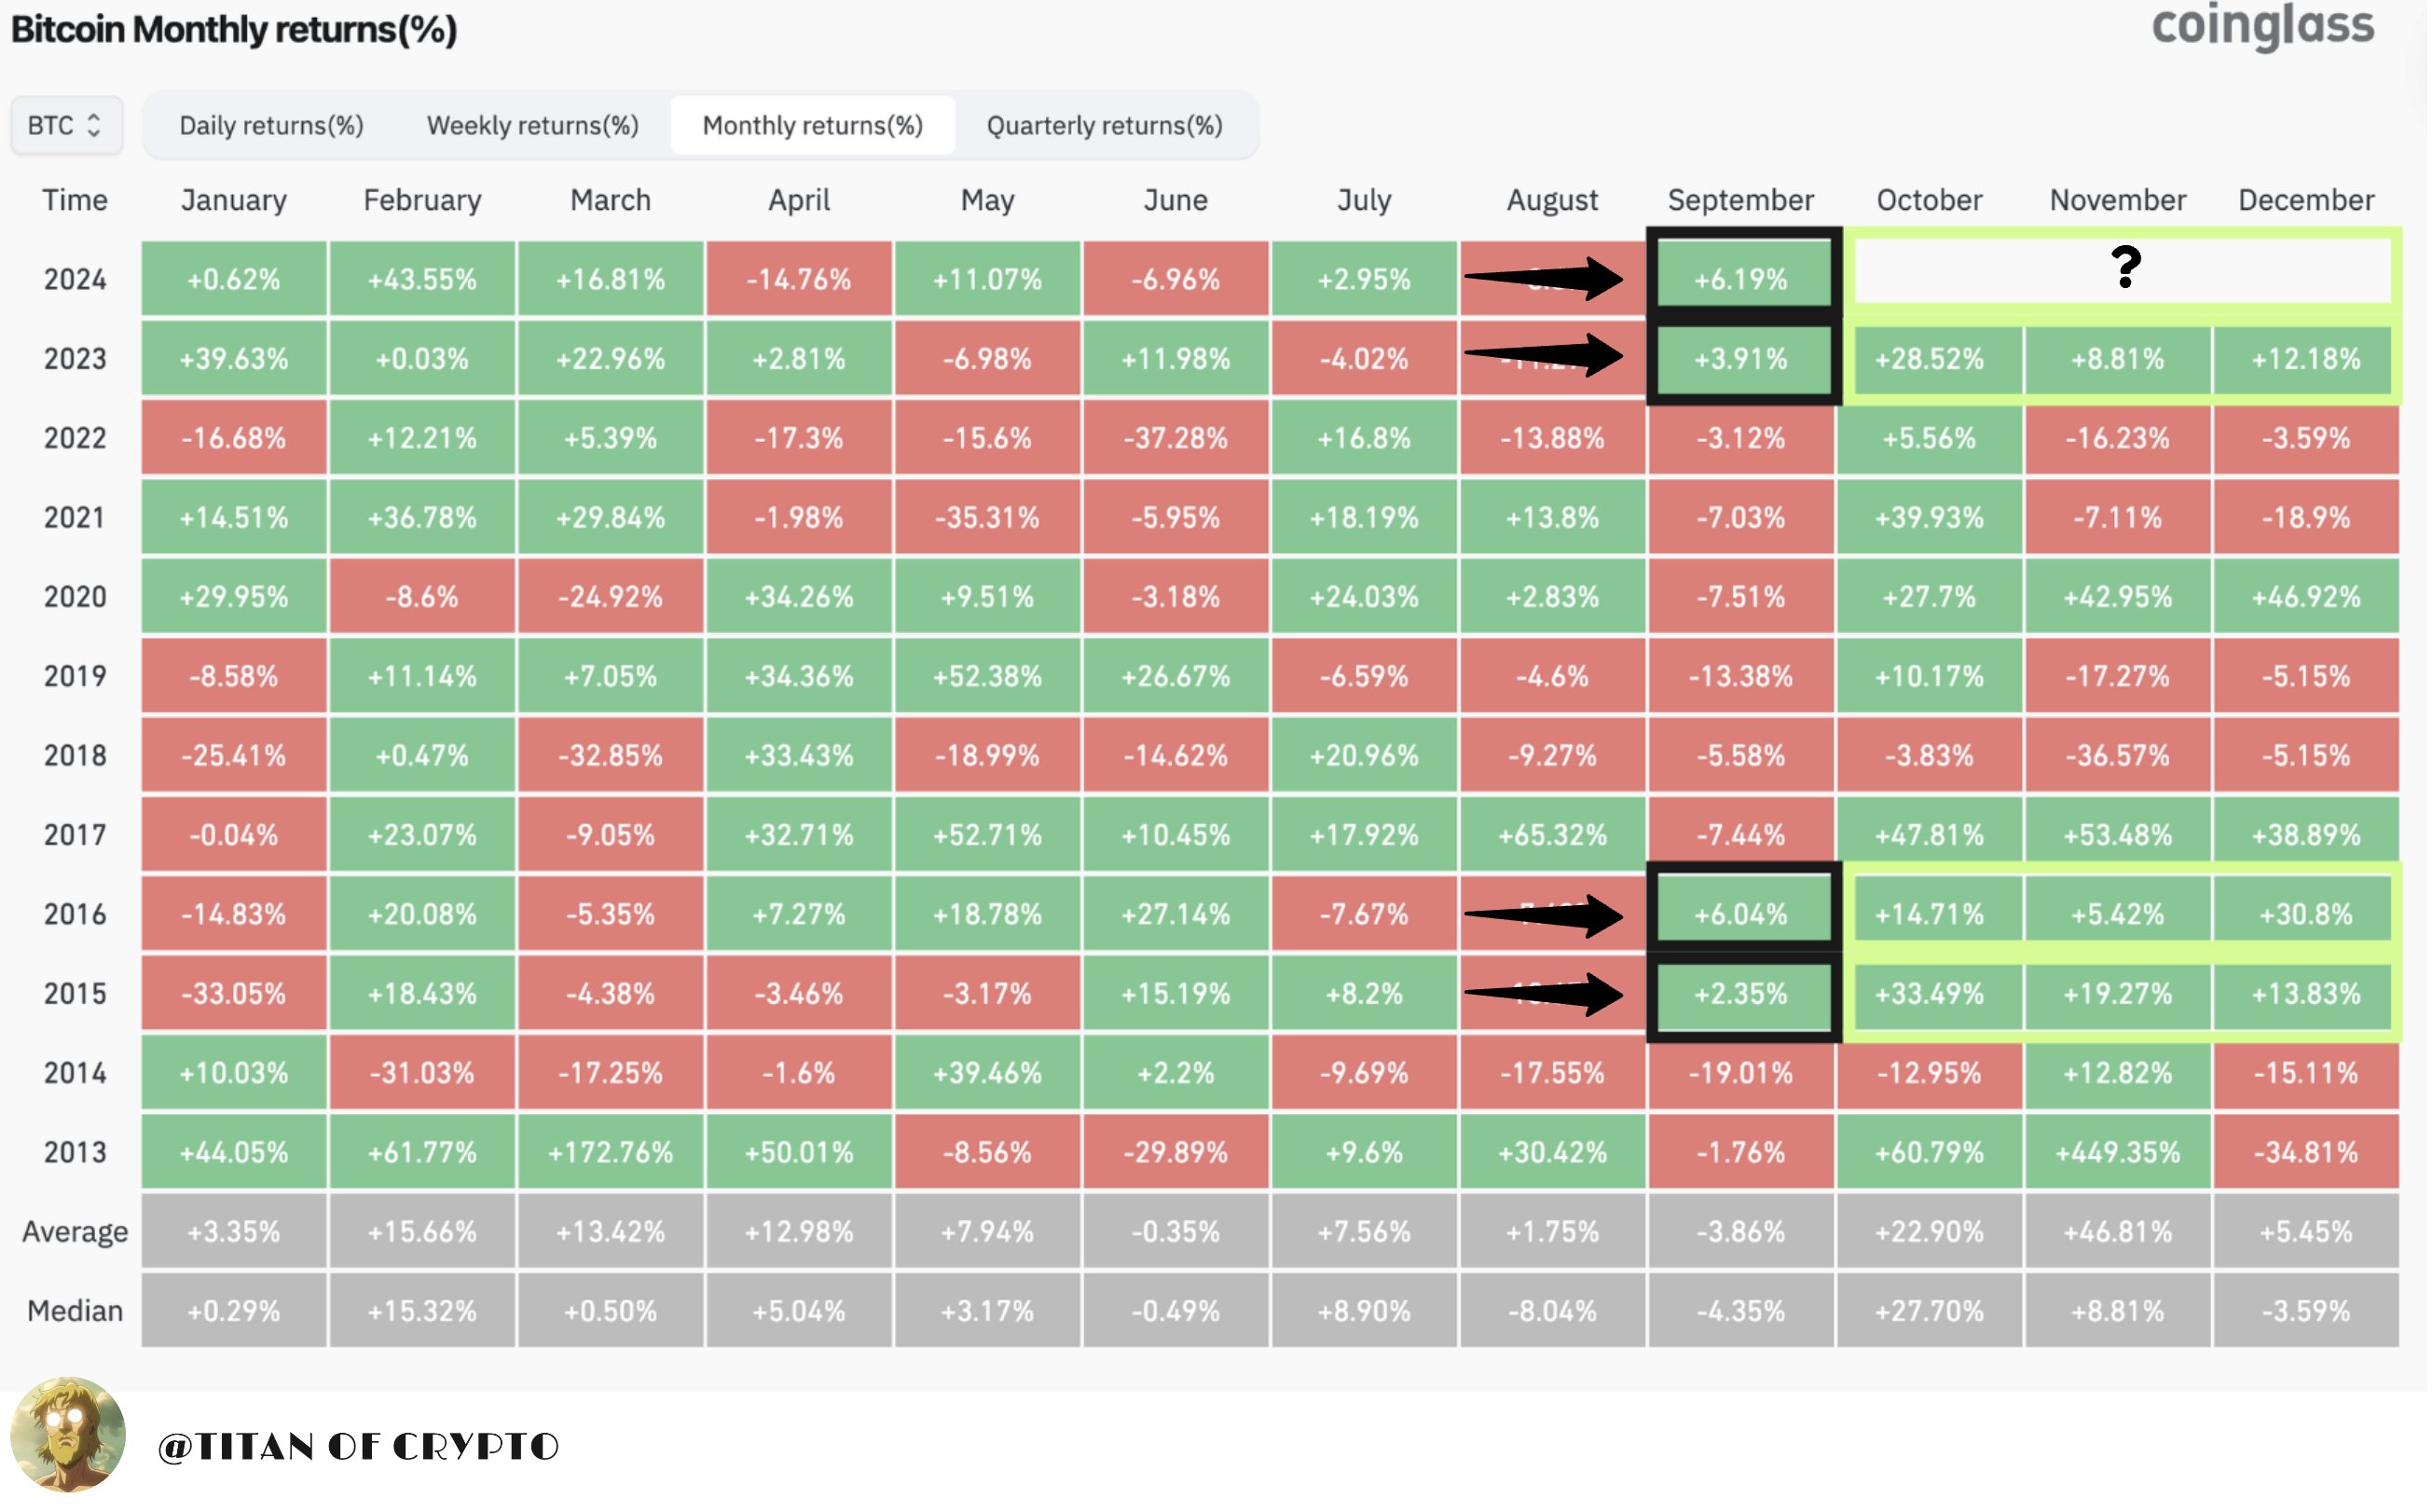Select the 2020 row label
The width and height of the screenshot is (2433, 1512).
75,597
